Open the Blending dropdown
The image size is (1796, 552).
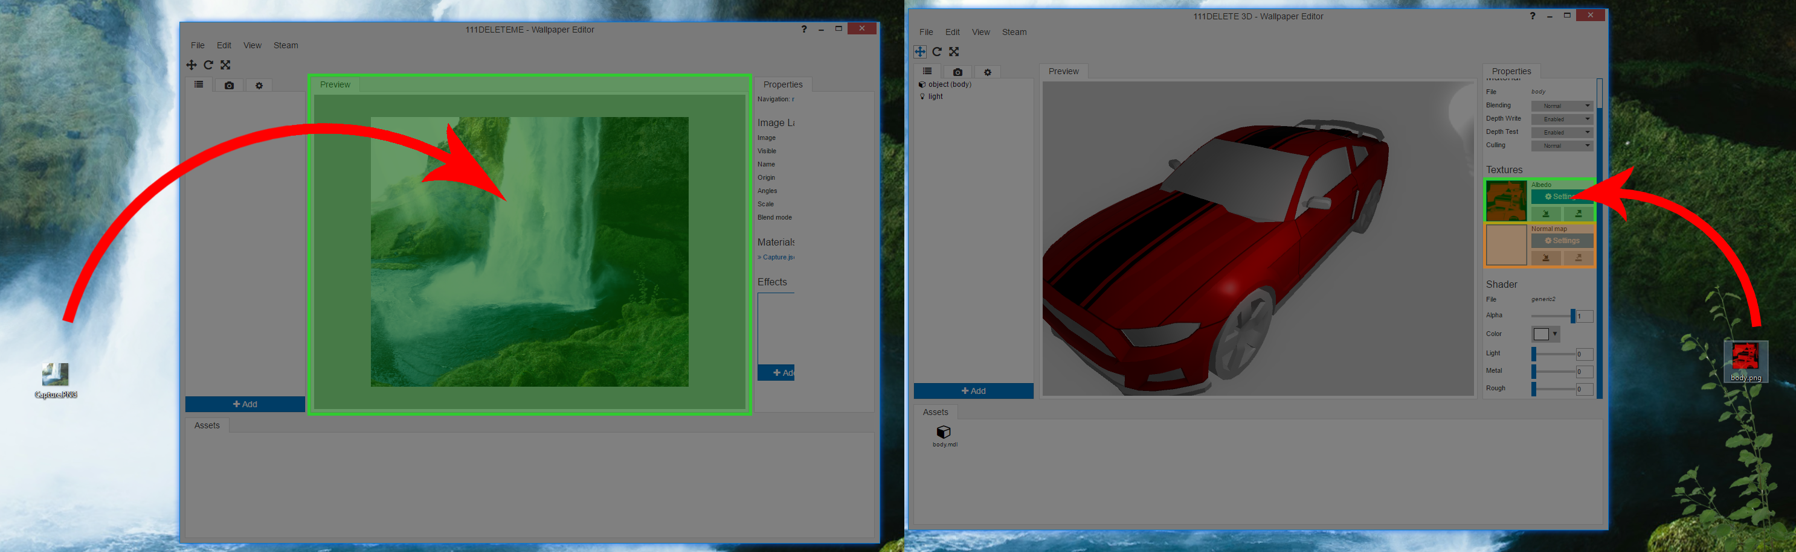(x=1562, y=106)
